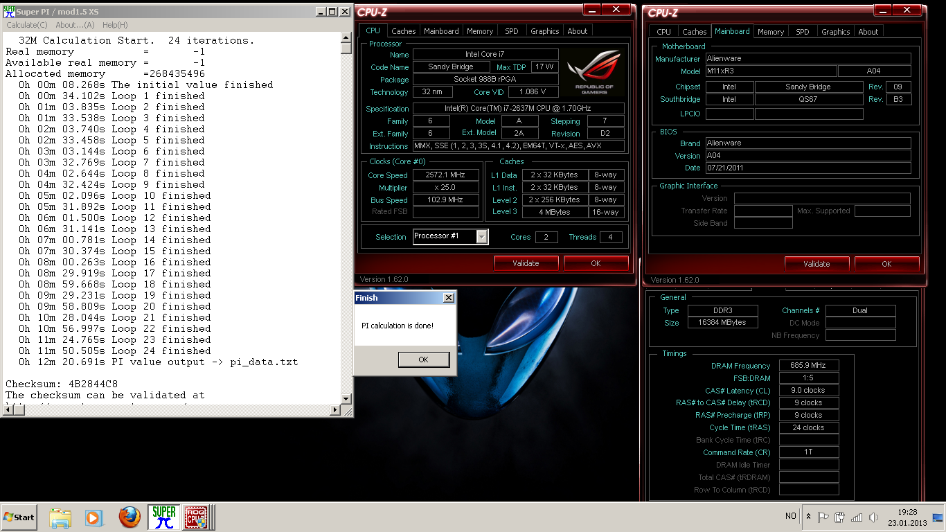This screenshot has width=946, height=532.
Task: Click active CPU tab in left CPU-Z window
Action: 373,30
